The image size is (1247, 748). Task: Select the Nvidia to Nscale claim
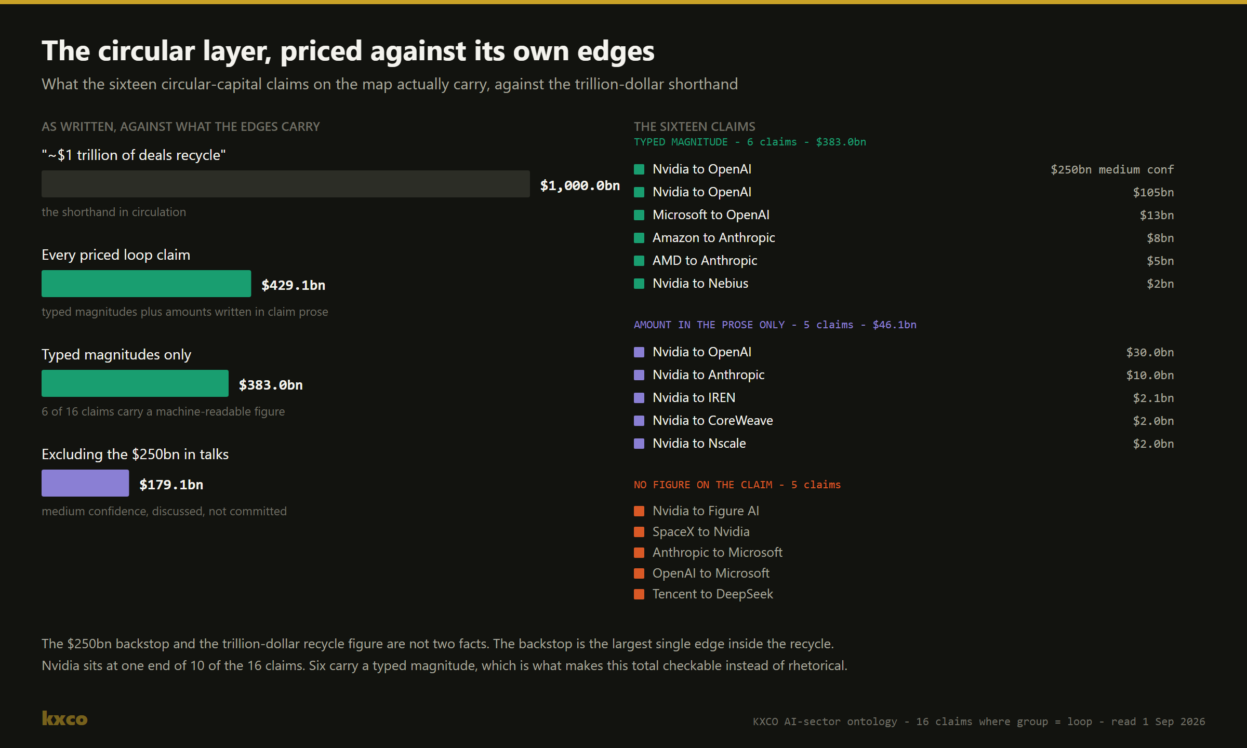(699, 444)
